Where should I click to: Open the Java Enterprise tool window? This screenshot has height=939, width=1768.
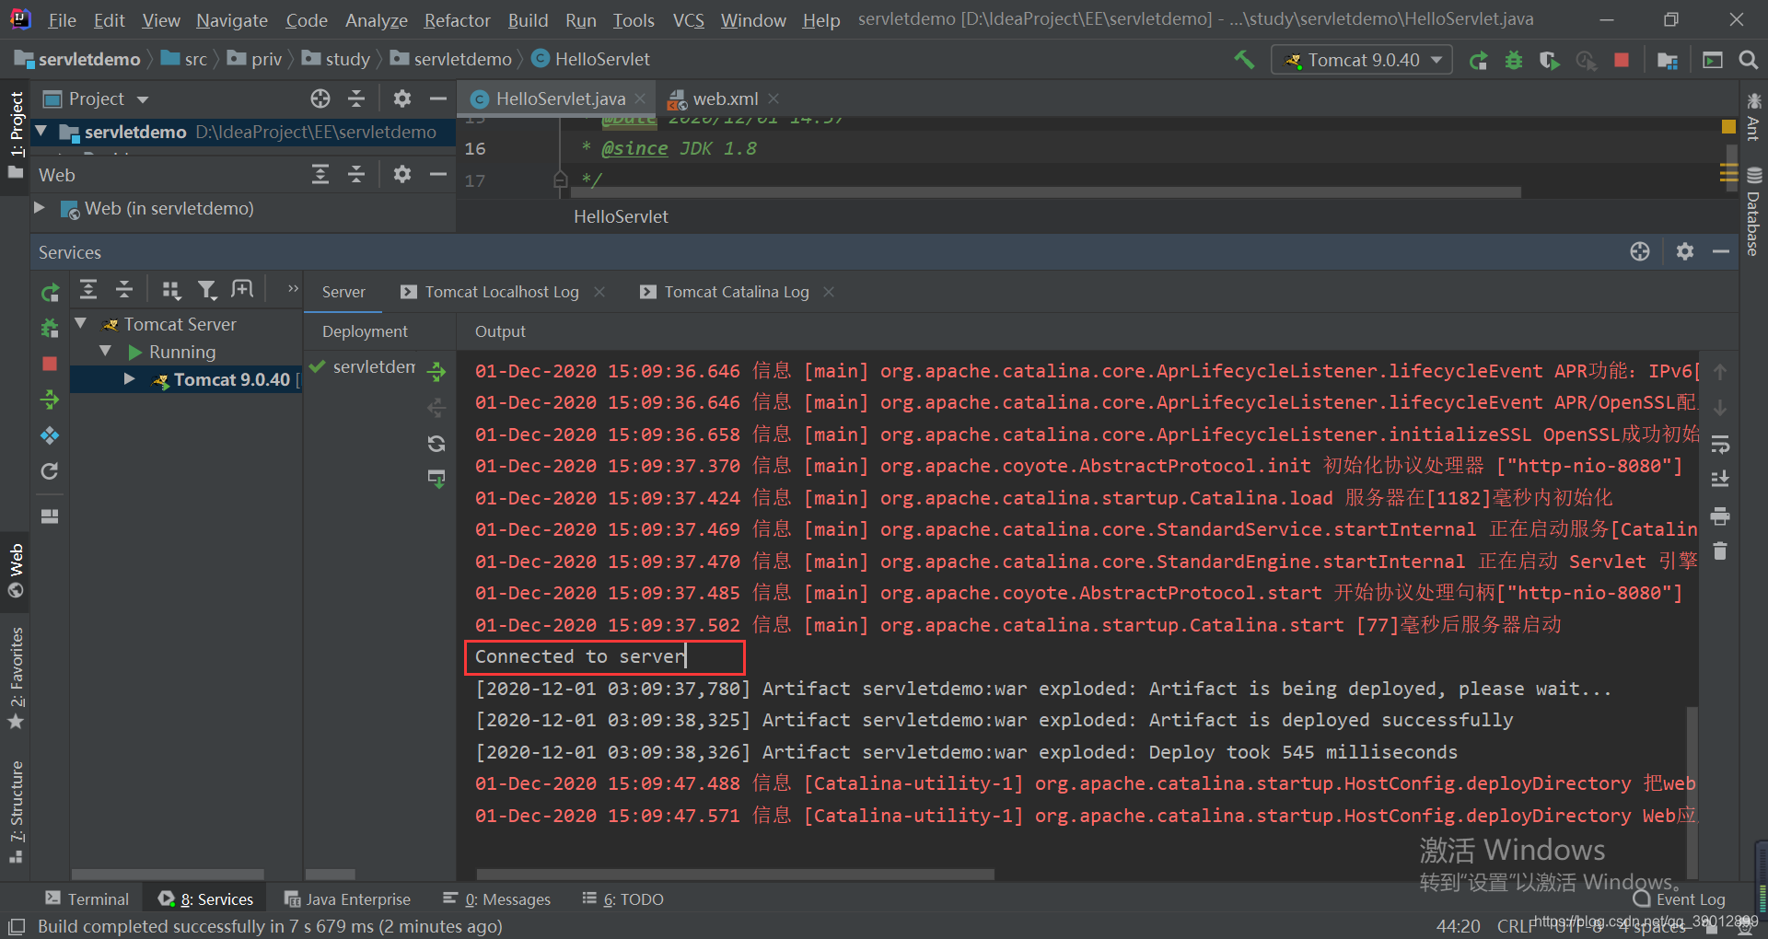[347, 898]
